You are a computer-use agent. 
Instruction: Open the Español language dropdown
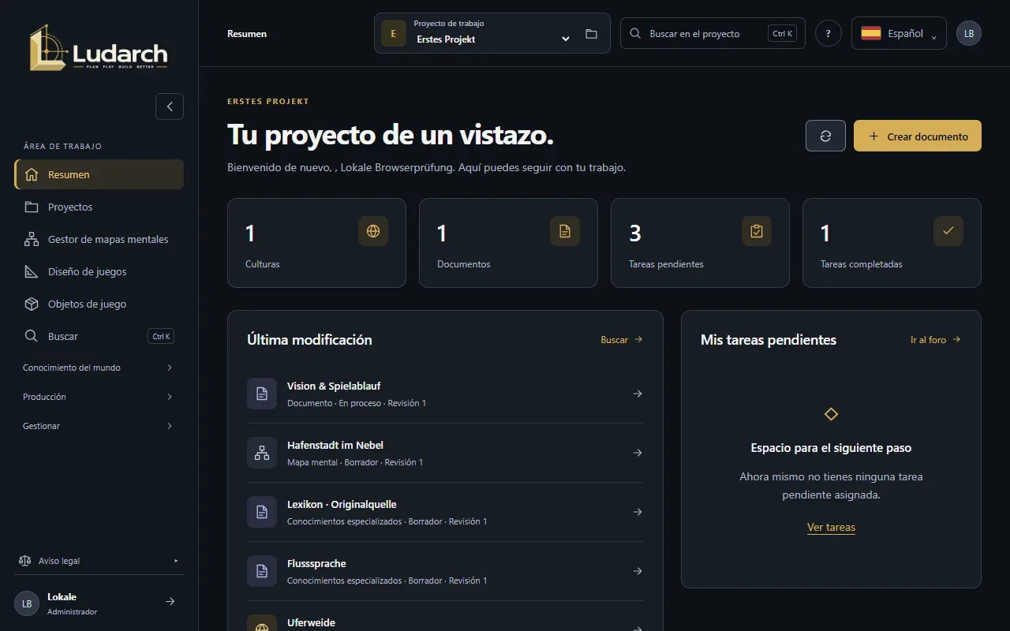tap(899, 33)
